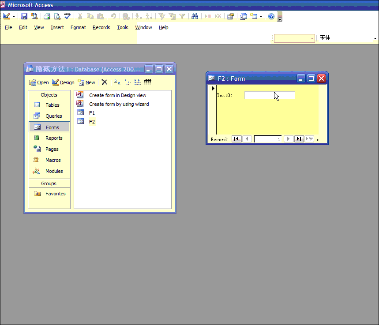Viewport: 379px width, 325px height.
Task: Click the Find binoculars icon
Action: (195, 16)
